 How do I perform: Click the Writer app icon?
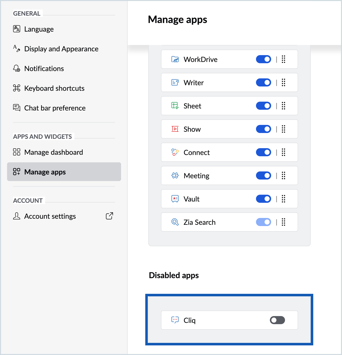click(175, 82)
